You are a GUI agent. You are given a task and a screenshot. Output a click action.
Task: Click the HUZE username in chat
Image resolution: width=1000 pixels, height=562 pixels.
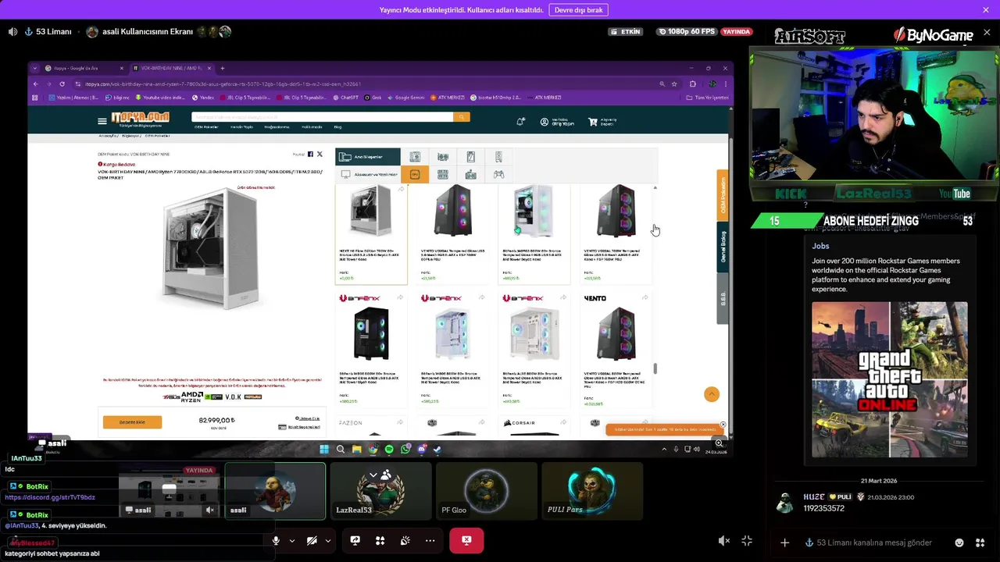(814, 497)
